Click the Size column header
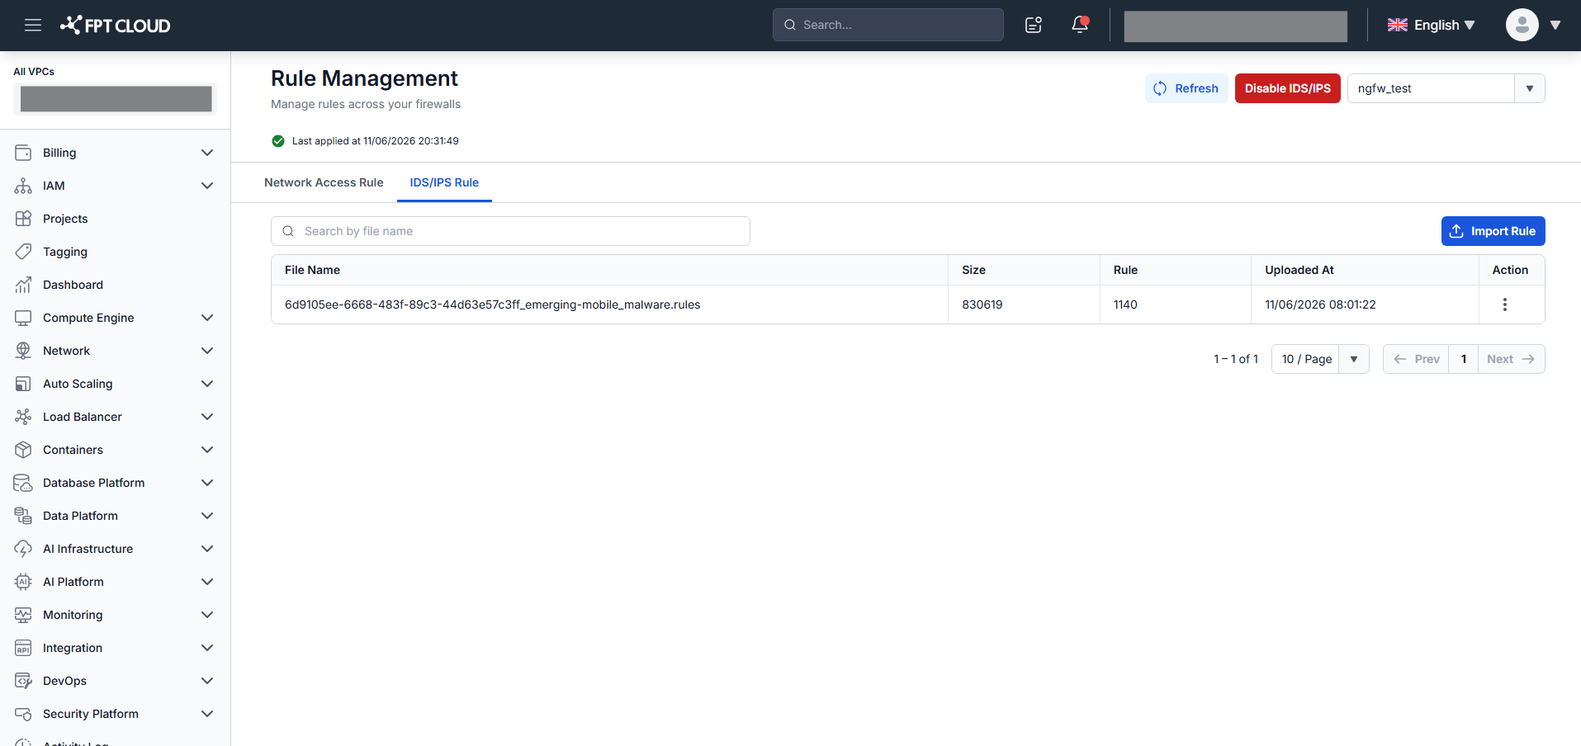1581x746 pixels. point(973,270)
